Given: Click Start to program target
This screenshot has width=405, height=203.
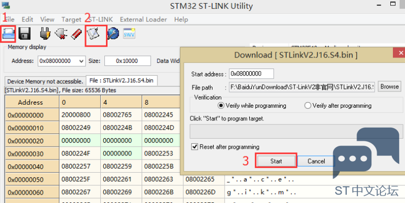Looking at the screenshot, I should click(276, 161).
